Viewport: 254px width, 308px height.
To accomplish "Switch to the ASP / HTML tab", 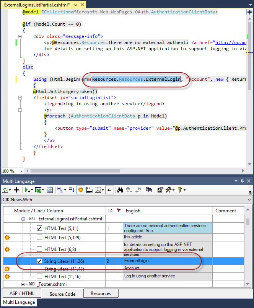I will point(21,293).
